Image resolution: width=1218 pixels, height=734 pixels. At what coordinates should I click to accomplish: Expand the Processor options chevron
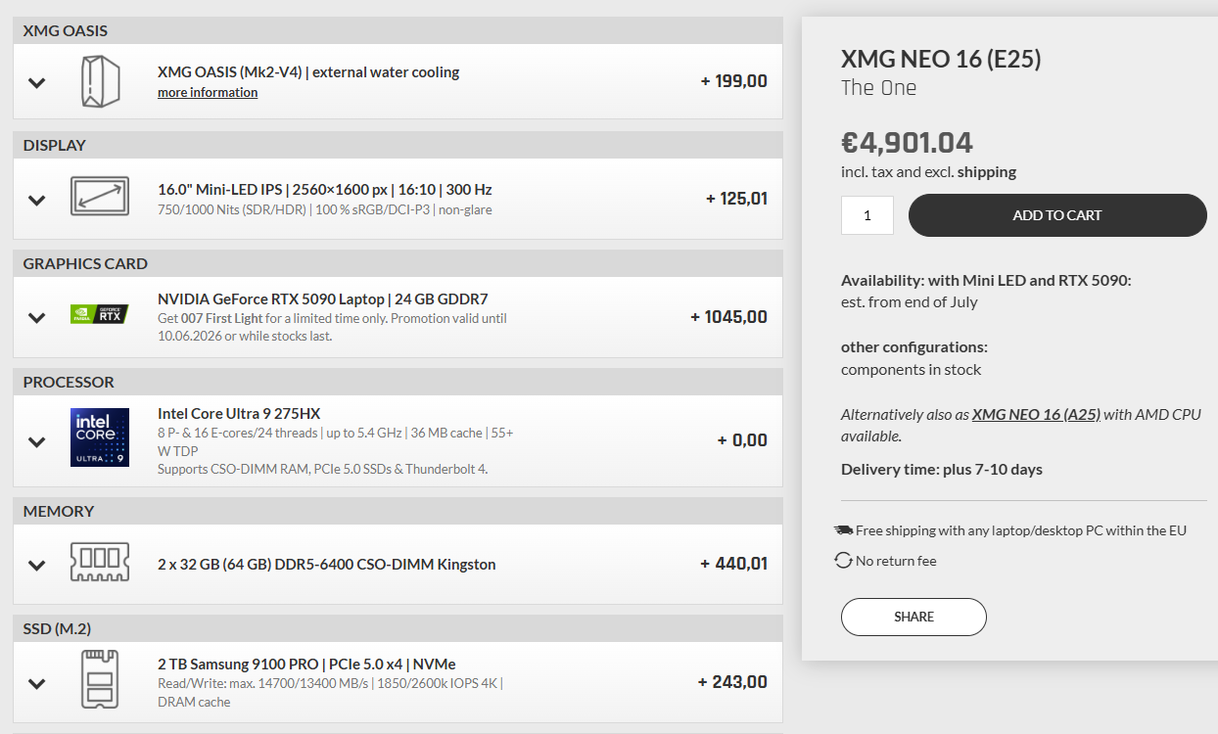tap(37, 441)
